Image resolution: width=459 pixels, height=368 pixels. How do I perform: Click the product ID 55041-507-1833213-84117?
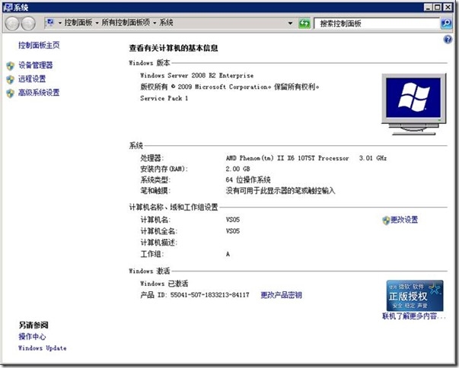coord(210,295)
